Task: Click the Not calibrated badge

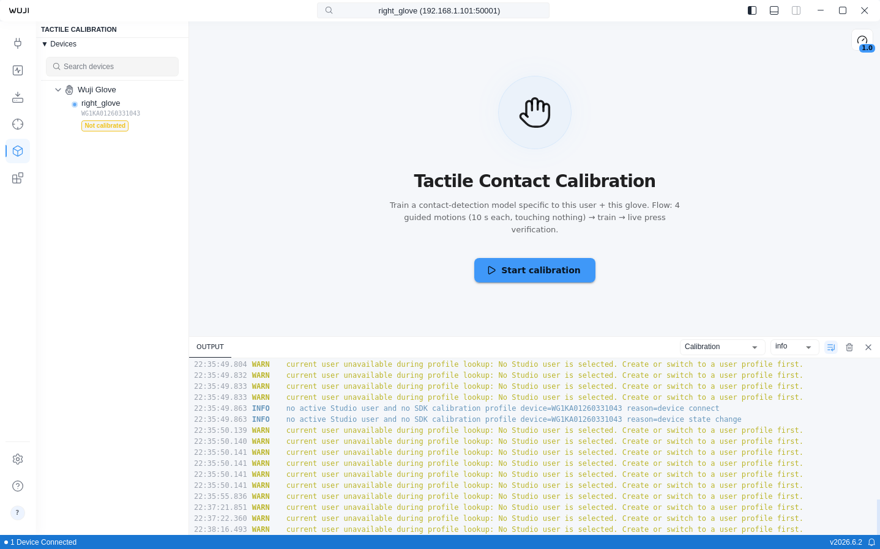Action: (105, 126)
